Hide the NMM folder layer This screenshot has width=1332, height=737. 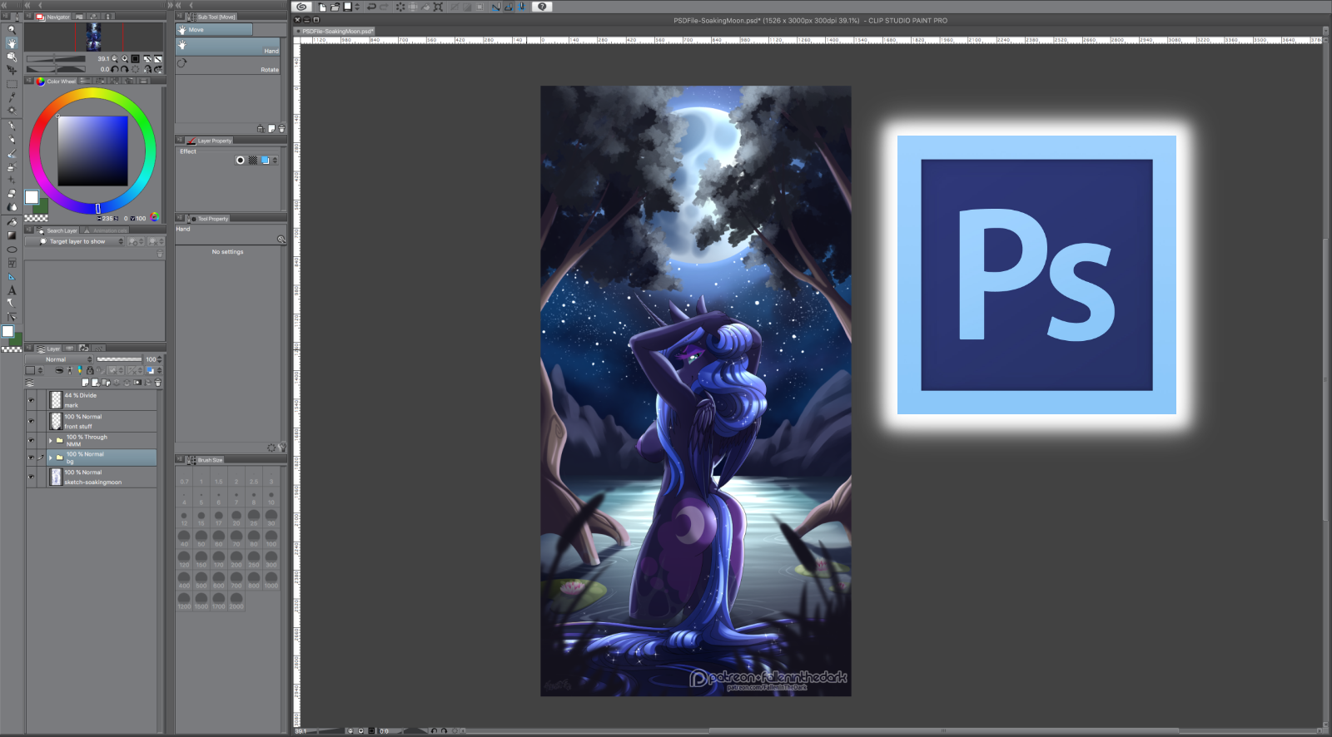[31, 441]
